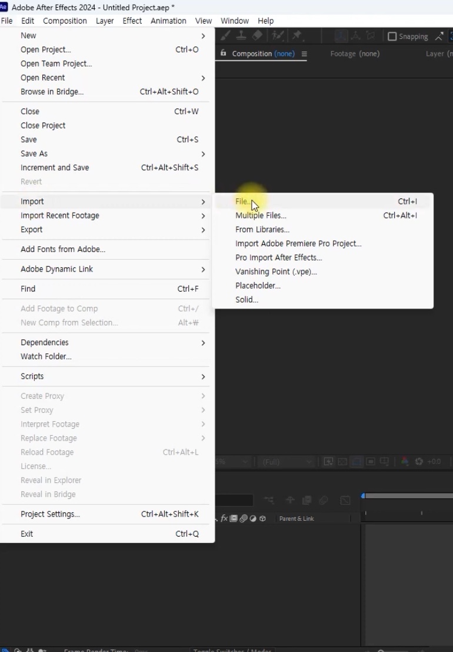
Task: Choose Multiple Files... from Import submenu
Action: click(x=322, y=216)
